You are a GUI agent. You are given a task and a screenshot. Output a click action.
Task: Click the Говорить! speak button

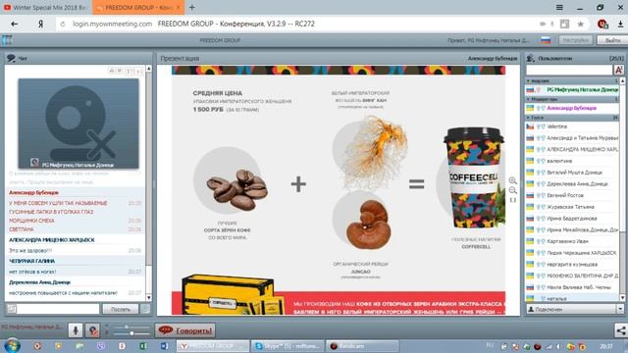[185, 330]
